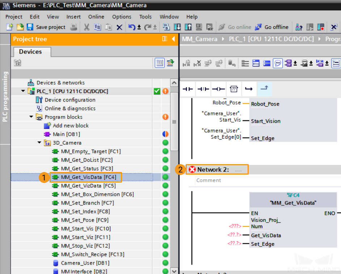Insert a normally open contact

[x=188, y=89]
